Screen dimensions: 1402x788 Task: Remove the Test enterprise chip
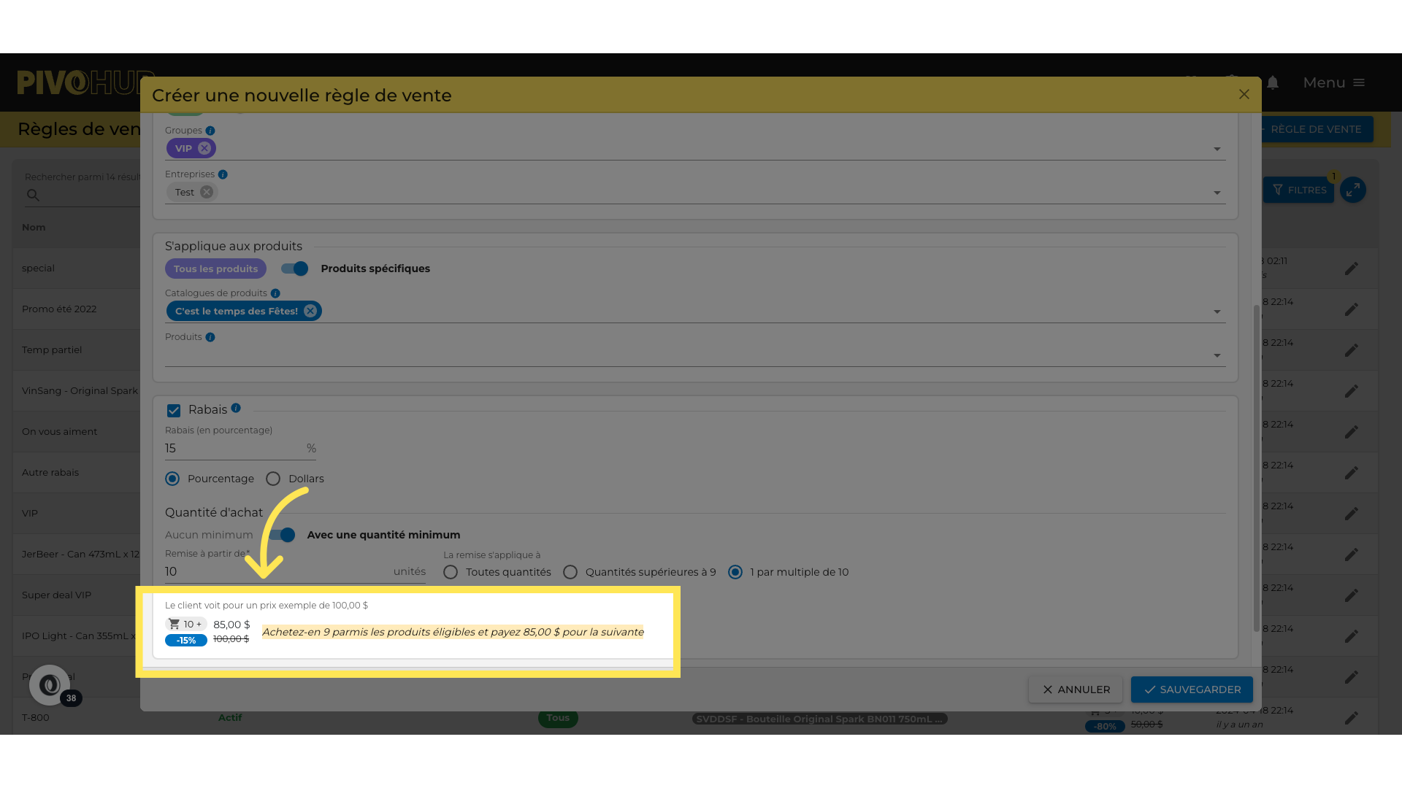(x=207, y=192)
